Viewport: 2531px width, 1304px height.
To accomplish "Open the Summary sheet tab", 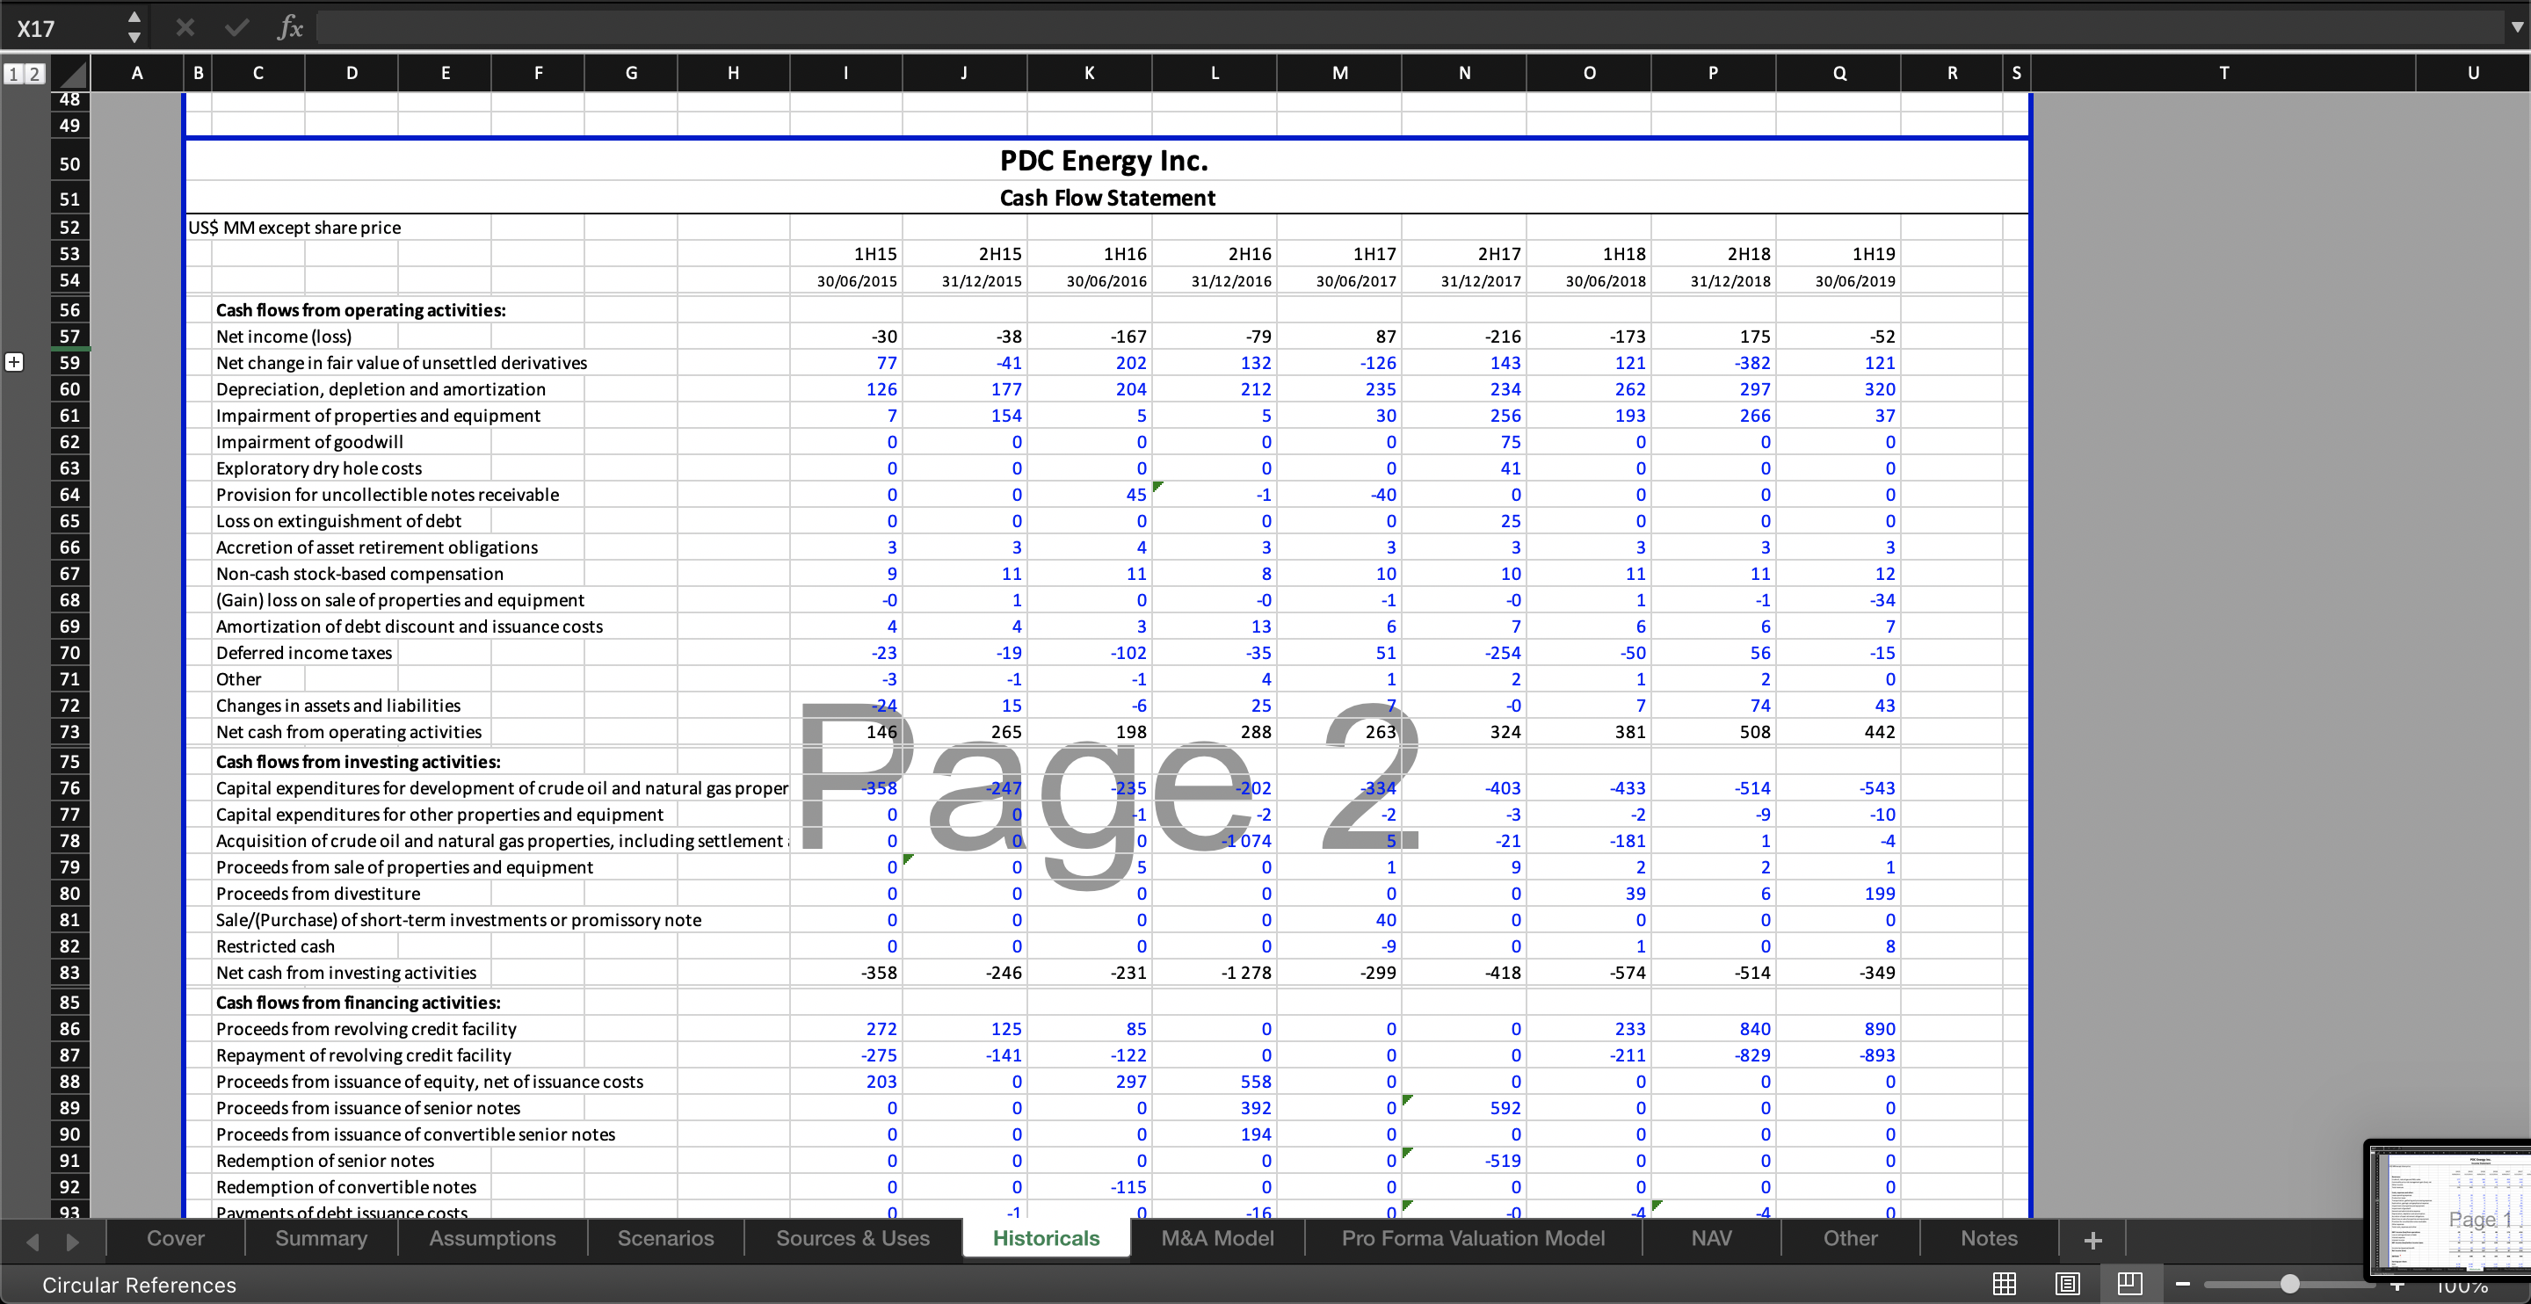I will click(x=322, y=1238).
